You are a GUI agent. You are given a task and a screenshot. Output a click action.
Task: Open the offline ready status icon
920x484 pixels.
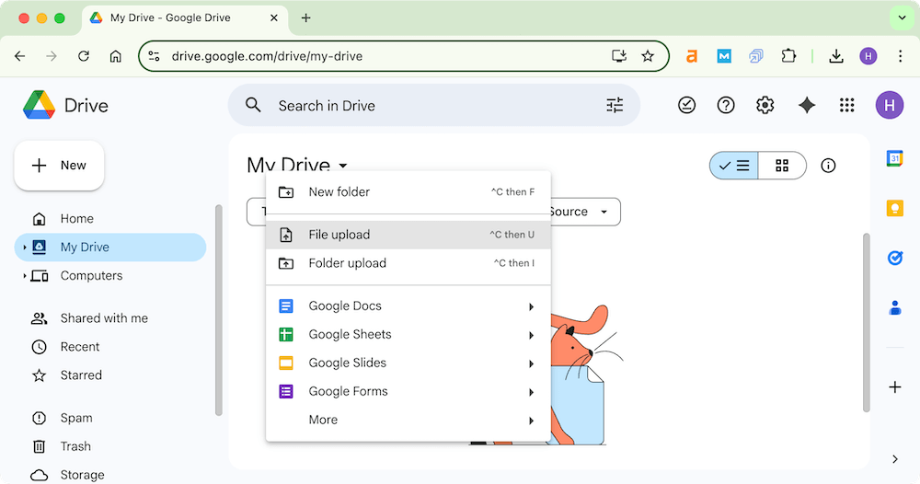click(x=687, y=106)
